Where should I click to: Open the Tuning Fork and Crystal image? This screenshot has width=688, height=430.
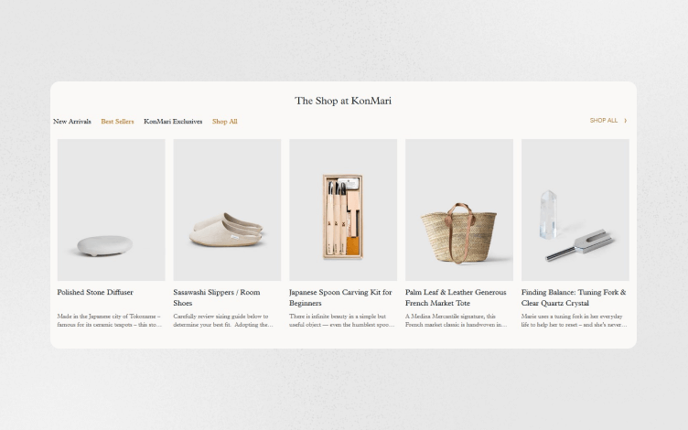click(575, 210)
